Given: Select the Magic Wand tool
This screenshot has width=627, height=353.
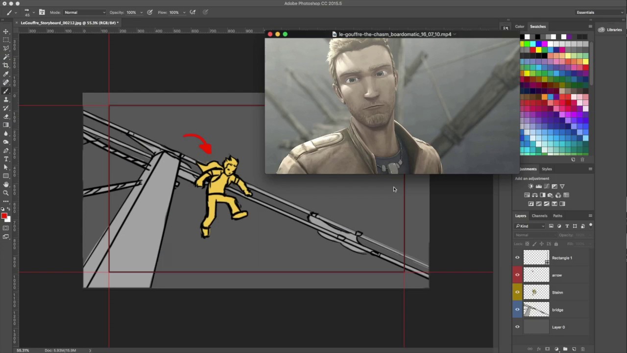Looking at the screenshot, I should click(x=6, y=56).
